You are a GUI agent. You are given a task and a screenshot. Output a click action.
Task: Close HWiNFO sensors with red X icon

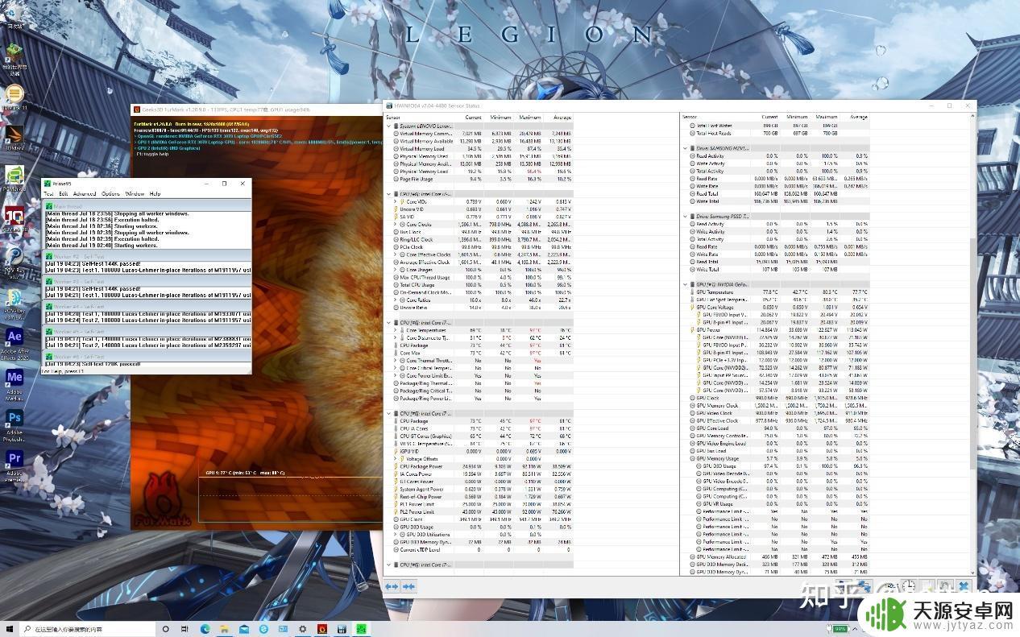pyautogui.click(x=964, y=586)
